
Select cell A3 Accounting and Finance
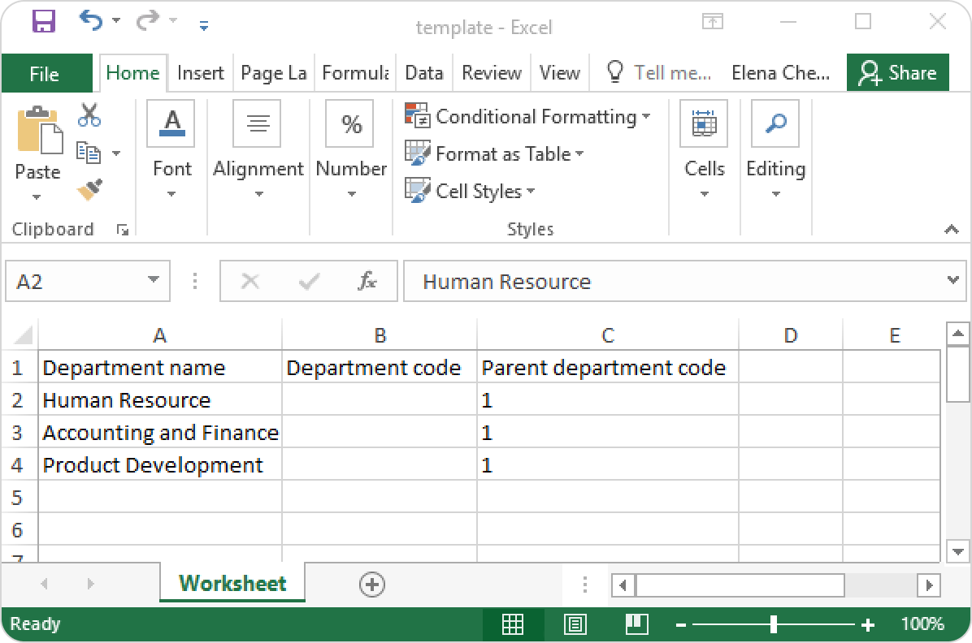[159, 433]
